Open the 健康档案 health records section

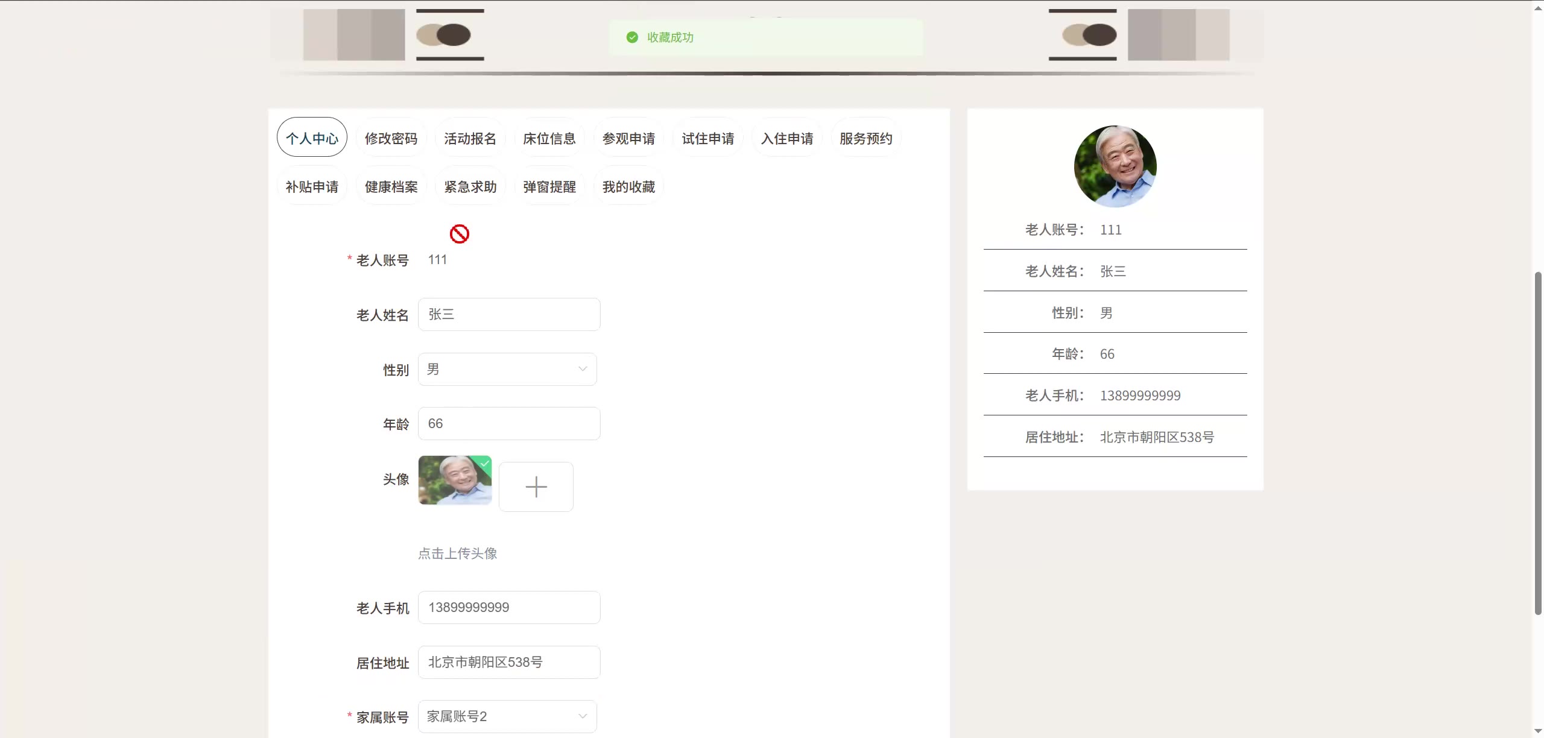[x=390, y=186]
